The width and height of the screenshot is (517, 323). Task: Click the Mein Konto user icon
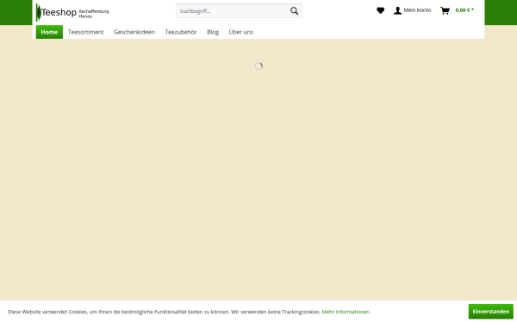397,10
